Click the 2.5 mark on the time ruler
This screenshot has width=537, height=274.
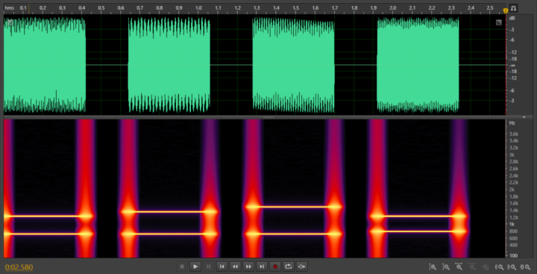click(490, 7)
